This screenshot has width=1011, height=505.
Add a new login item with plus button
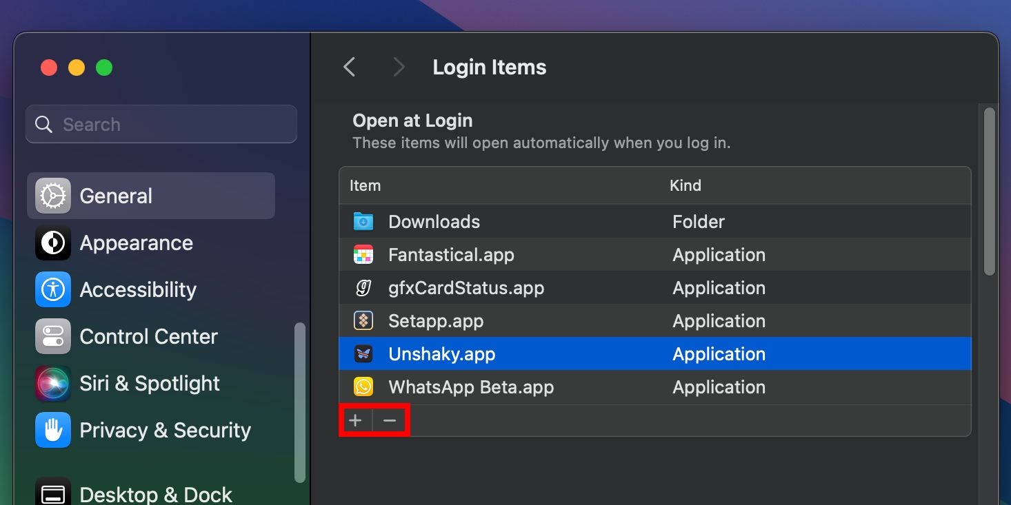(x=355, y=420)
